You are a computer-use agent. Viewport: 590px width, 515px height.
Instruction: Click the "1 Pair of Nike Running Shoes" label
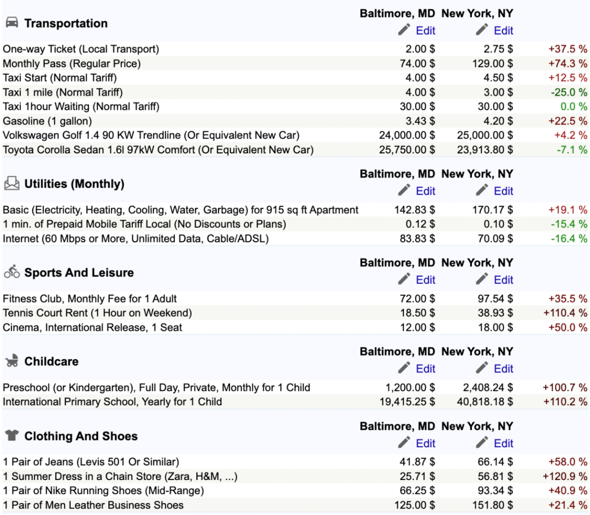(x=103, y=491)
